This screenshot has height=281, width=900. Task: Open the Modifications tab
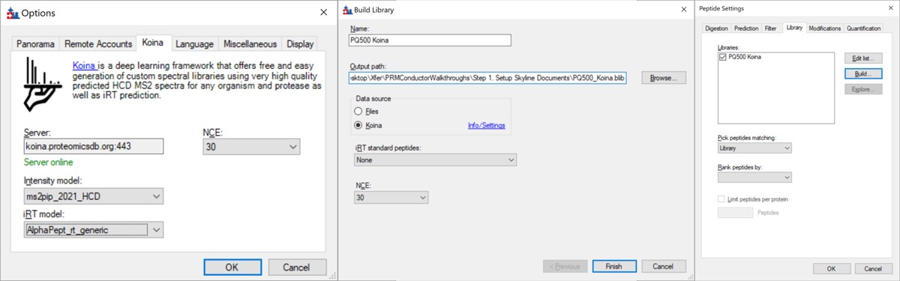(824, 28)
